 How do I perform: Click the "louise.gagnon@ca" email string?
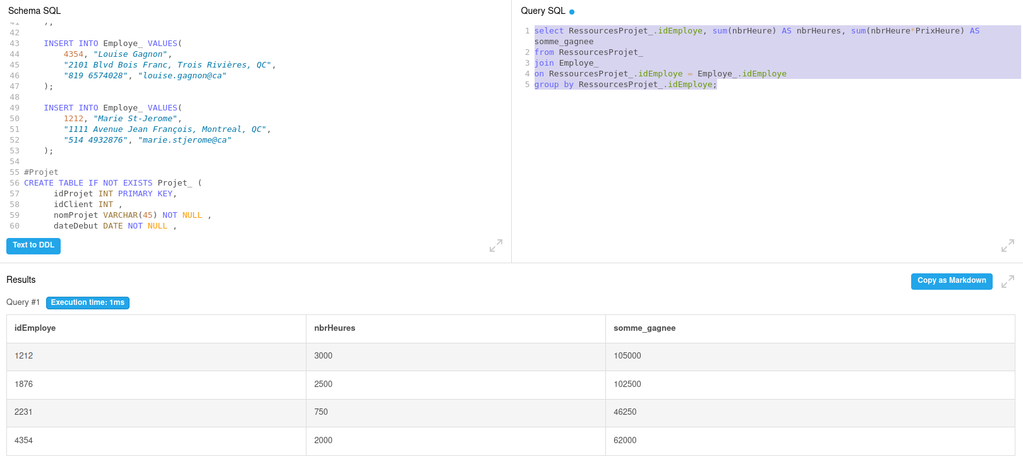(x=182, y=76)
